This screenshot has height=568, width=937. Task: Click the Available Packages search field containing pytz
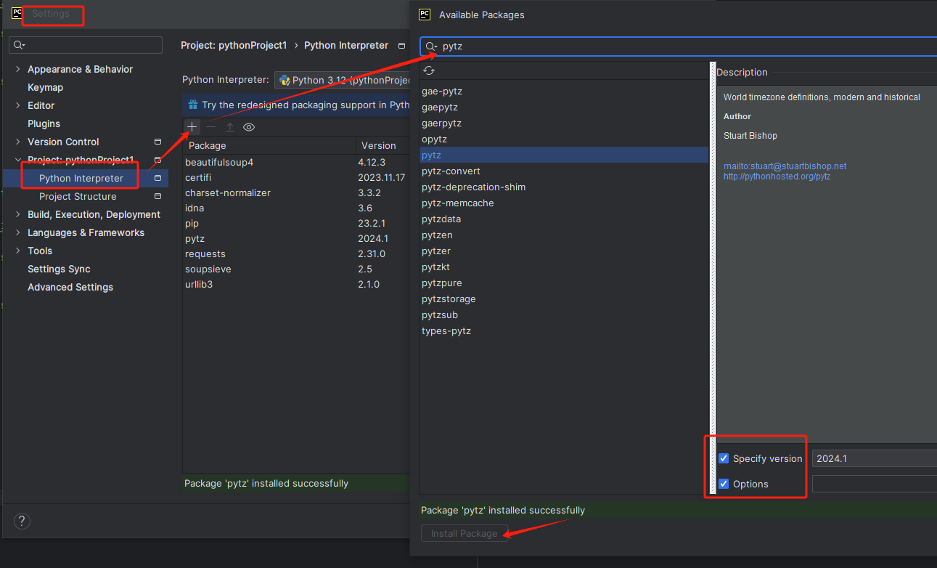(679, 46)
